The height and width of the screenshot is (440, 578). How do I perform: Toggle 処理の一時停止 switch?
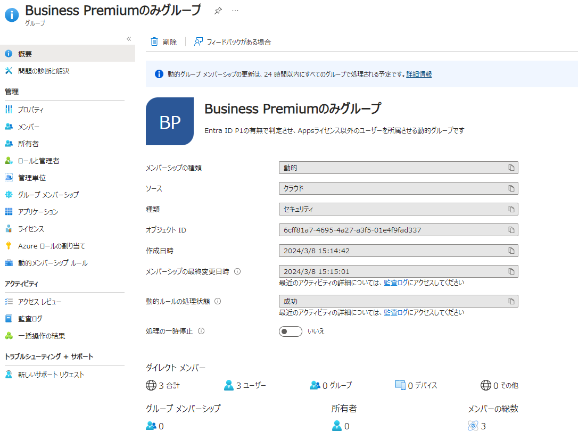tap(291, 331)
